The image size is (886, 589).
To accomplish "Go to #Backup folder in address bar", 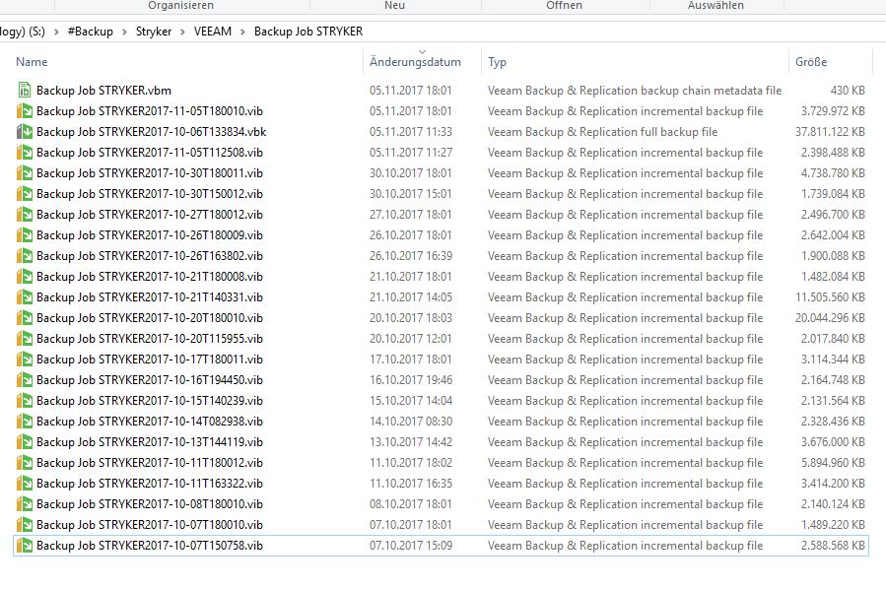I will pos(91,32).
